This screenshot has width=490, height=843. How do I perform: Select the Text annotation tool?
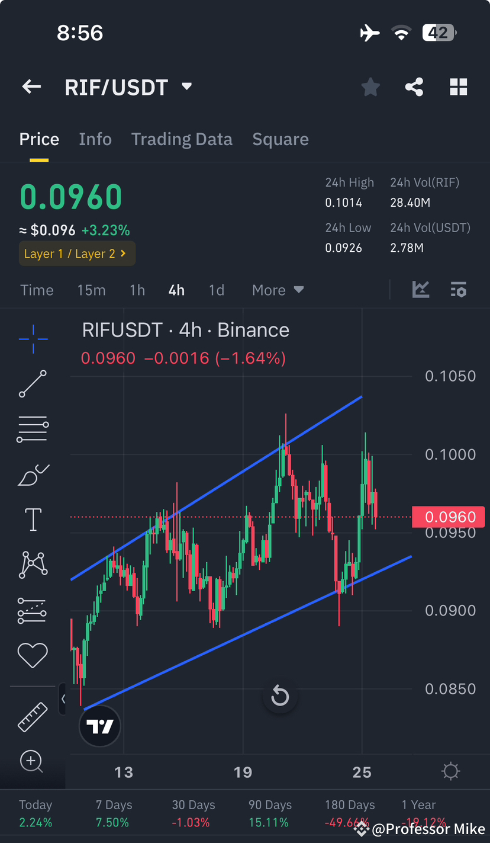[33, 519]
